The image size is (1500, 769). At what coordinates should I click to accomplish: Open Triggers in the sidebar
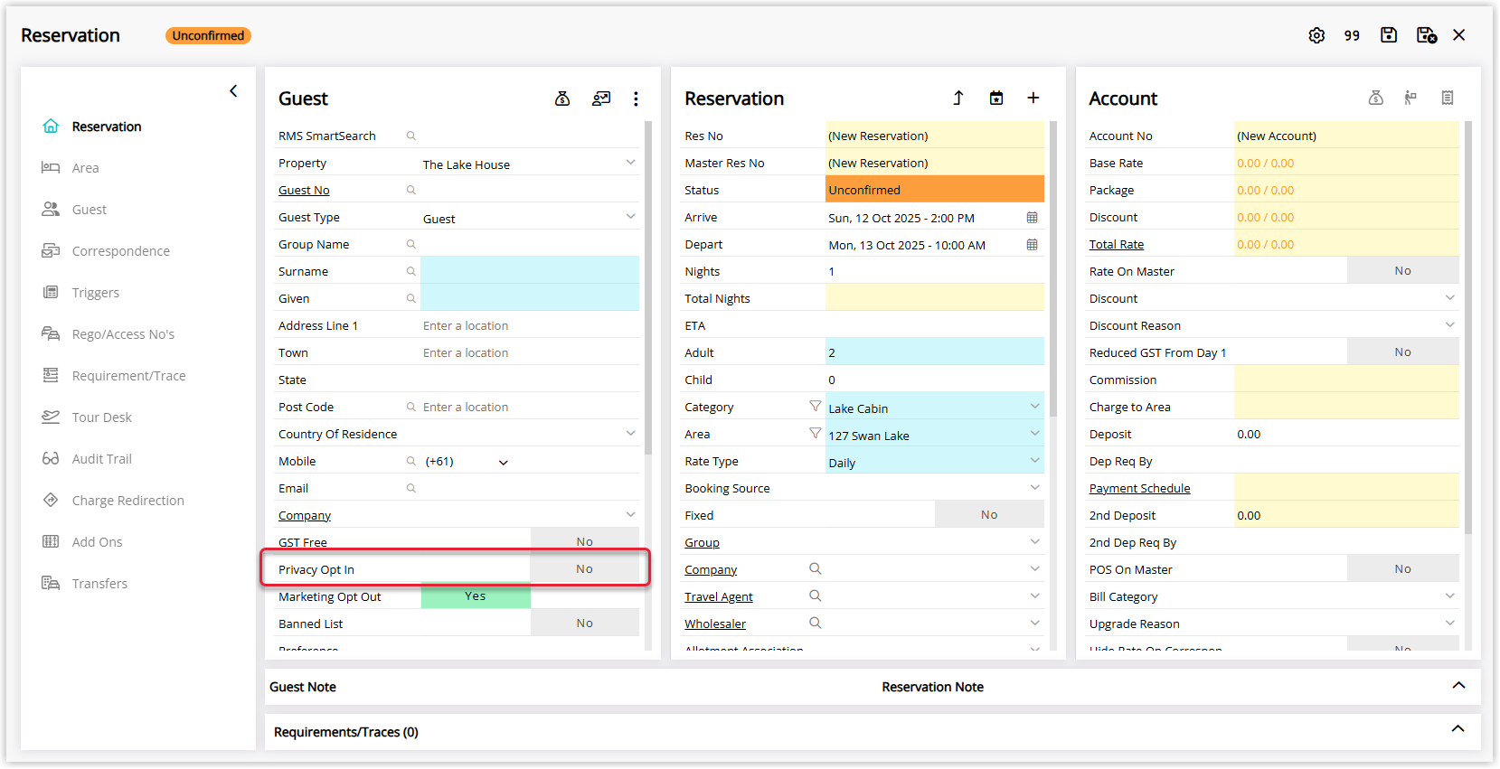click(x=96, y=293)
